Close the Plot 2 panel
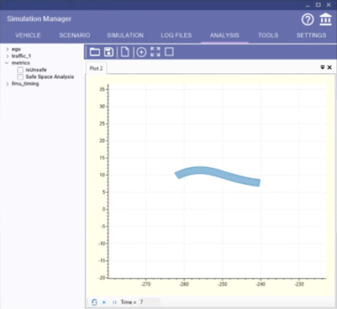 [329, 67]
